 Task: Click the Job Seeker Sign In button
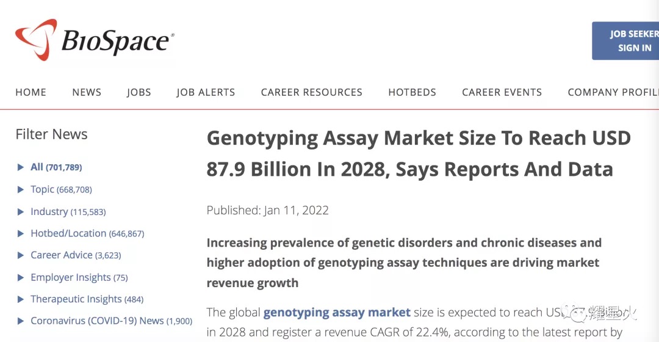pos(625,41)
